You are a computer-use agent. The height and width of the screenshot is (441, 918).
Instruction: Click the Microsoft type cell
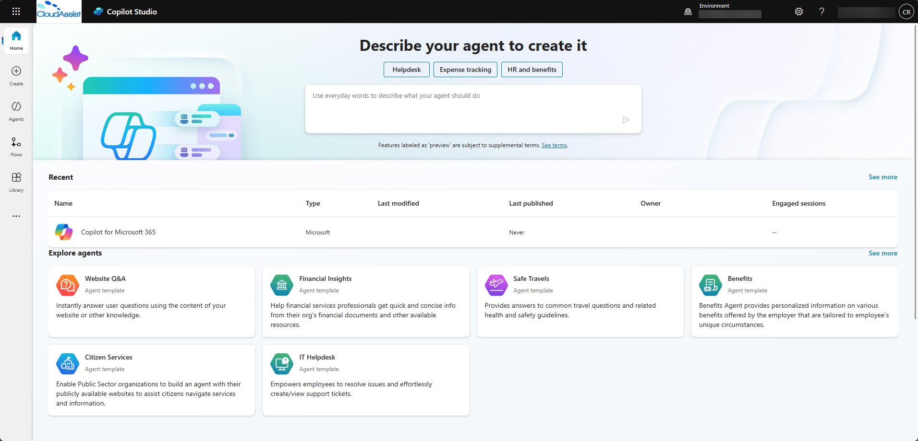pos(318,232)
